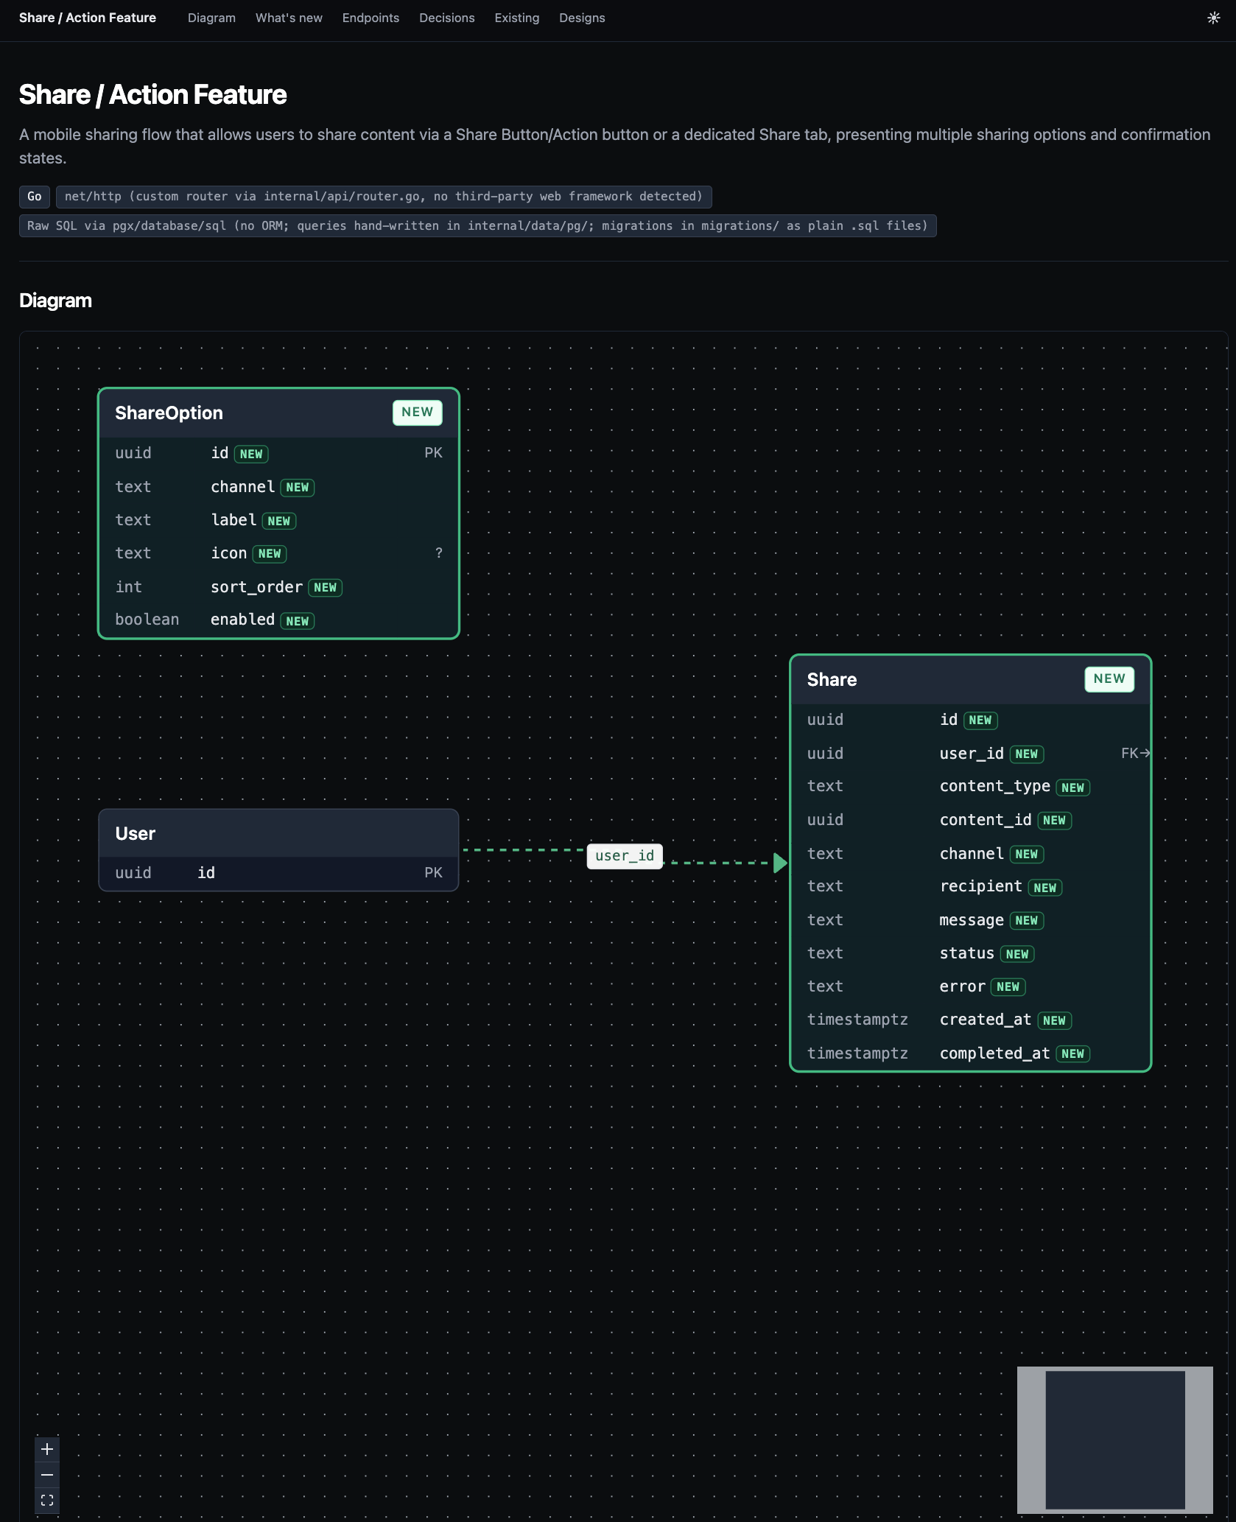Open the Designs nav item
Screen dimensions: 1236x1522
coord(582,18)
